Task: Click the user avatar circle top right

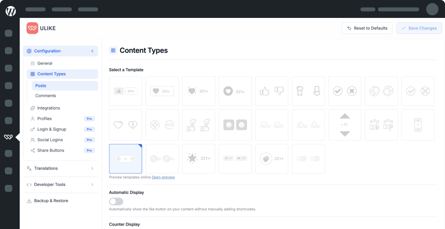Action: click(432, 9)
